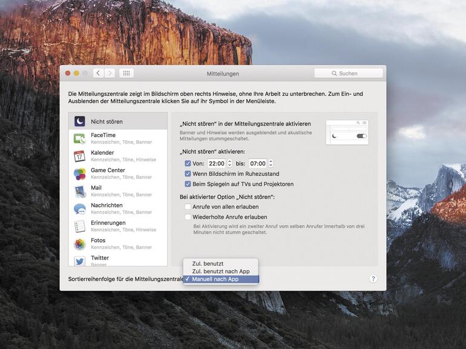Image resolution: width=466 pixels, height=349 pixels.
Task: Select the Twitter row label
Action: click(x=100, y=258)
